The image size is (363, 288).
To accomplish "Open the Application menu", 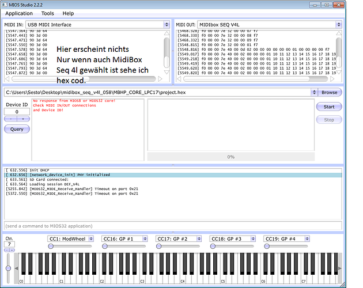I will (19, 13).
